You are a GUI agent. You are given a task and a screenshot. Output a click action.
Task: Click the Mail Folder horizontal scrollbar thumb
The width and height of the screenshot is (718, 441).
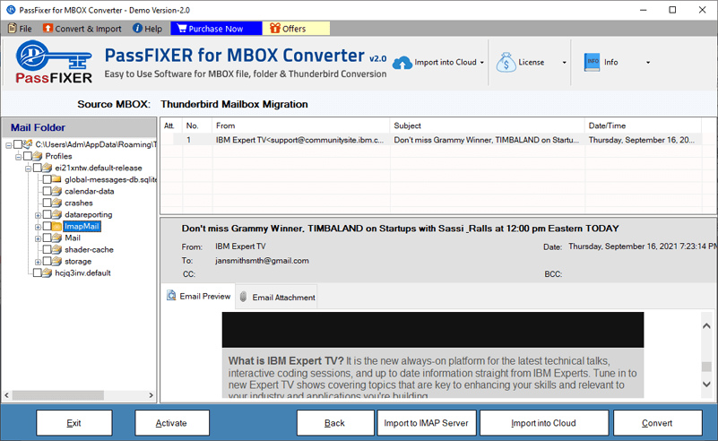click(x=58, y=394)
